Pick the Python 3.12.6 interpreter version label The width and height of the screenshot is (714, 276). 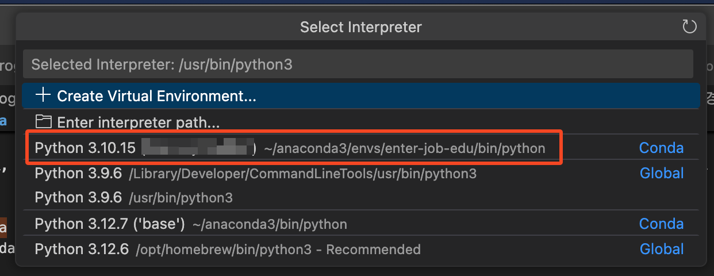tap(82, 249)
